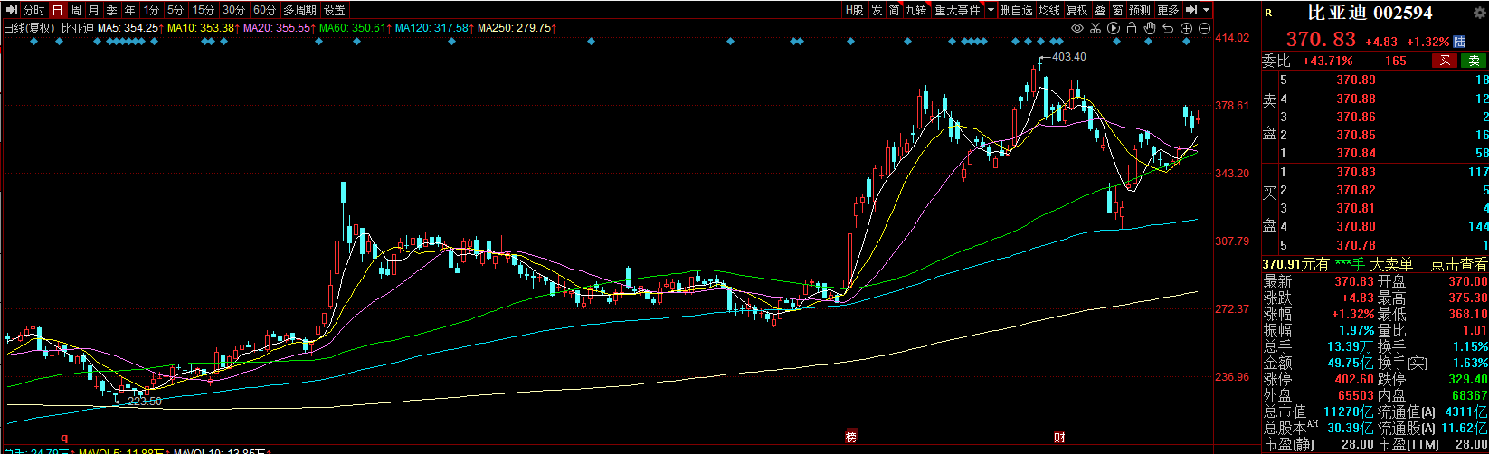Toggle the 简 toolbar button
The width and height of the screenshot is (1489, 454).
pos(894,10)
